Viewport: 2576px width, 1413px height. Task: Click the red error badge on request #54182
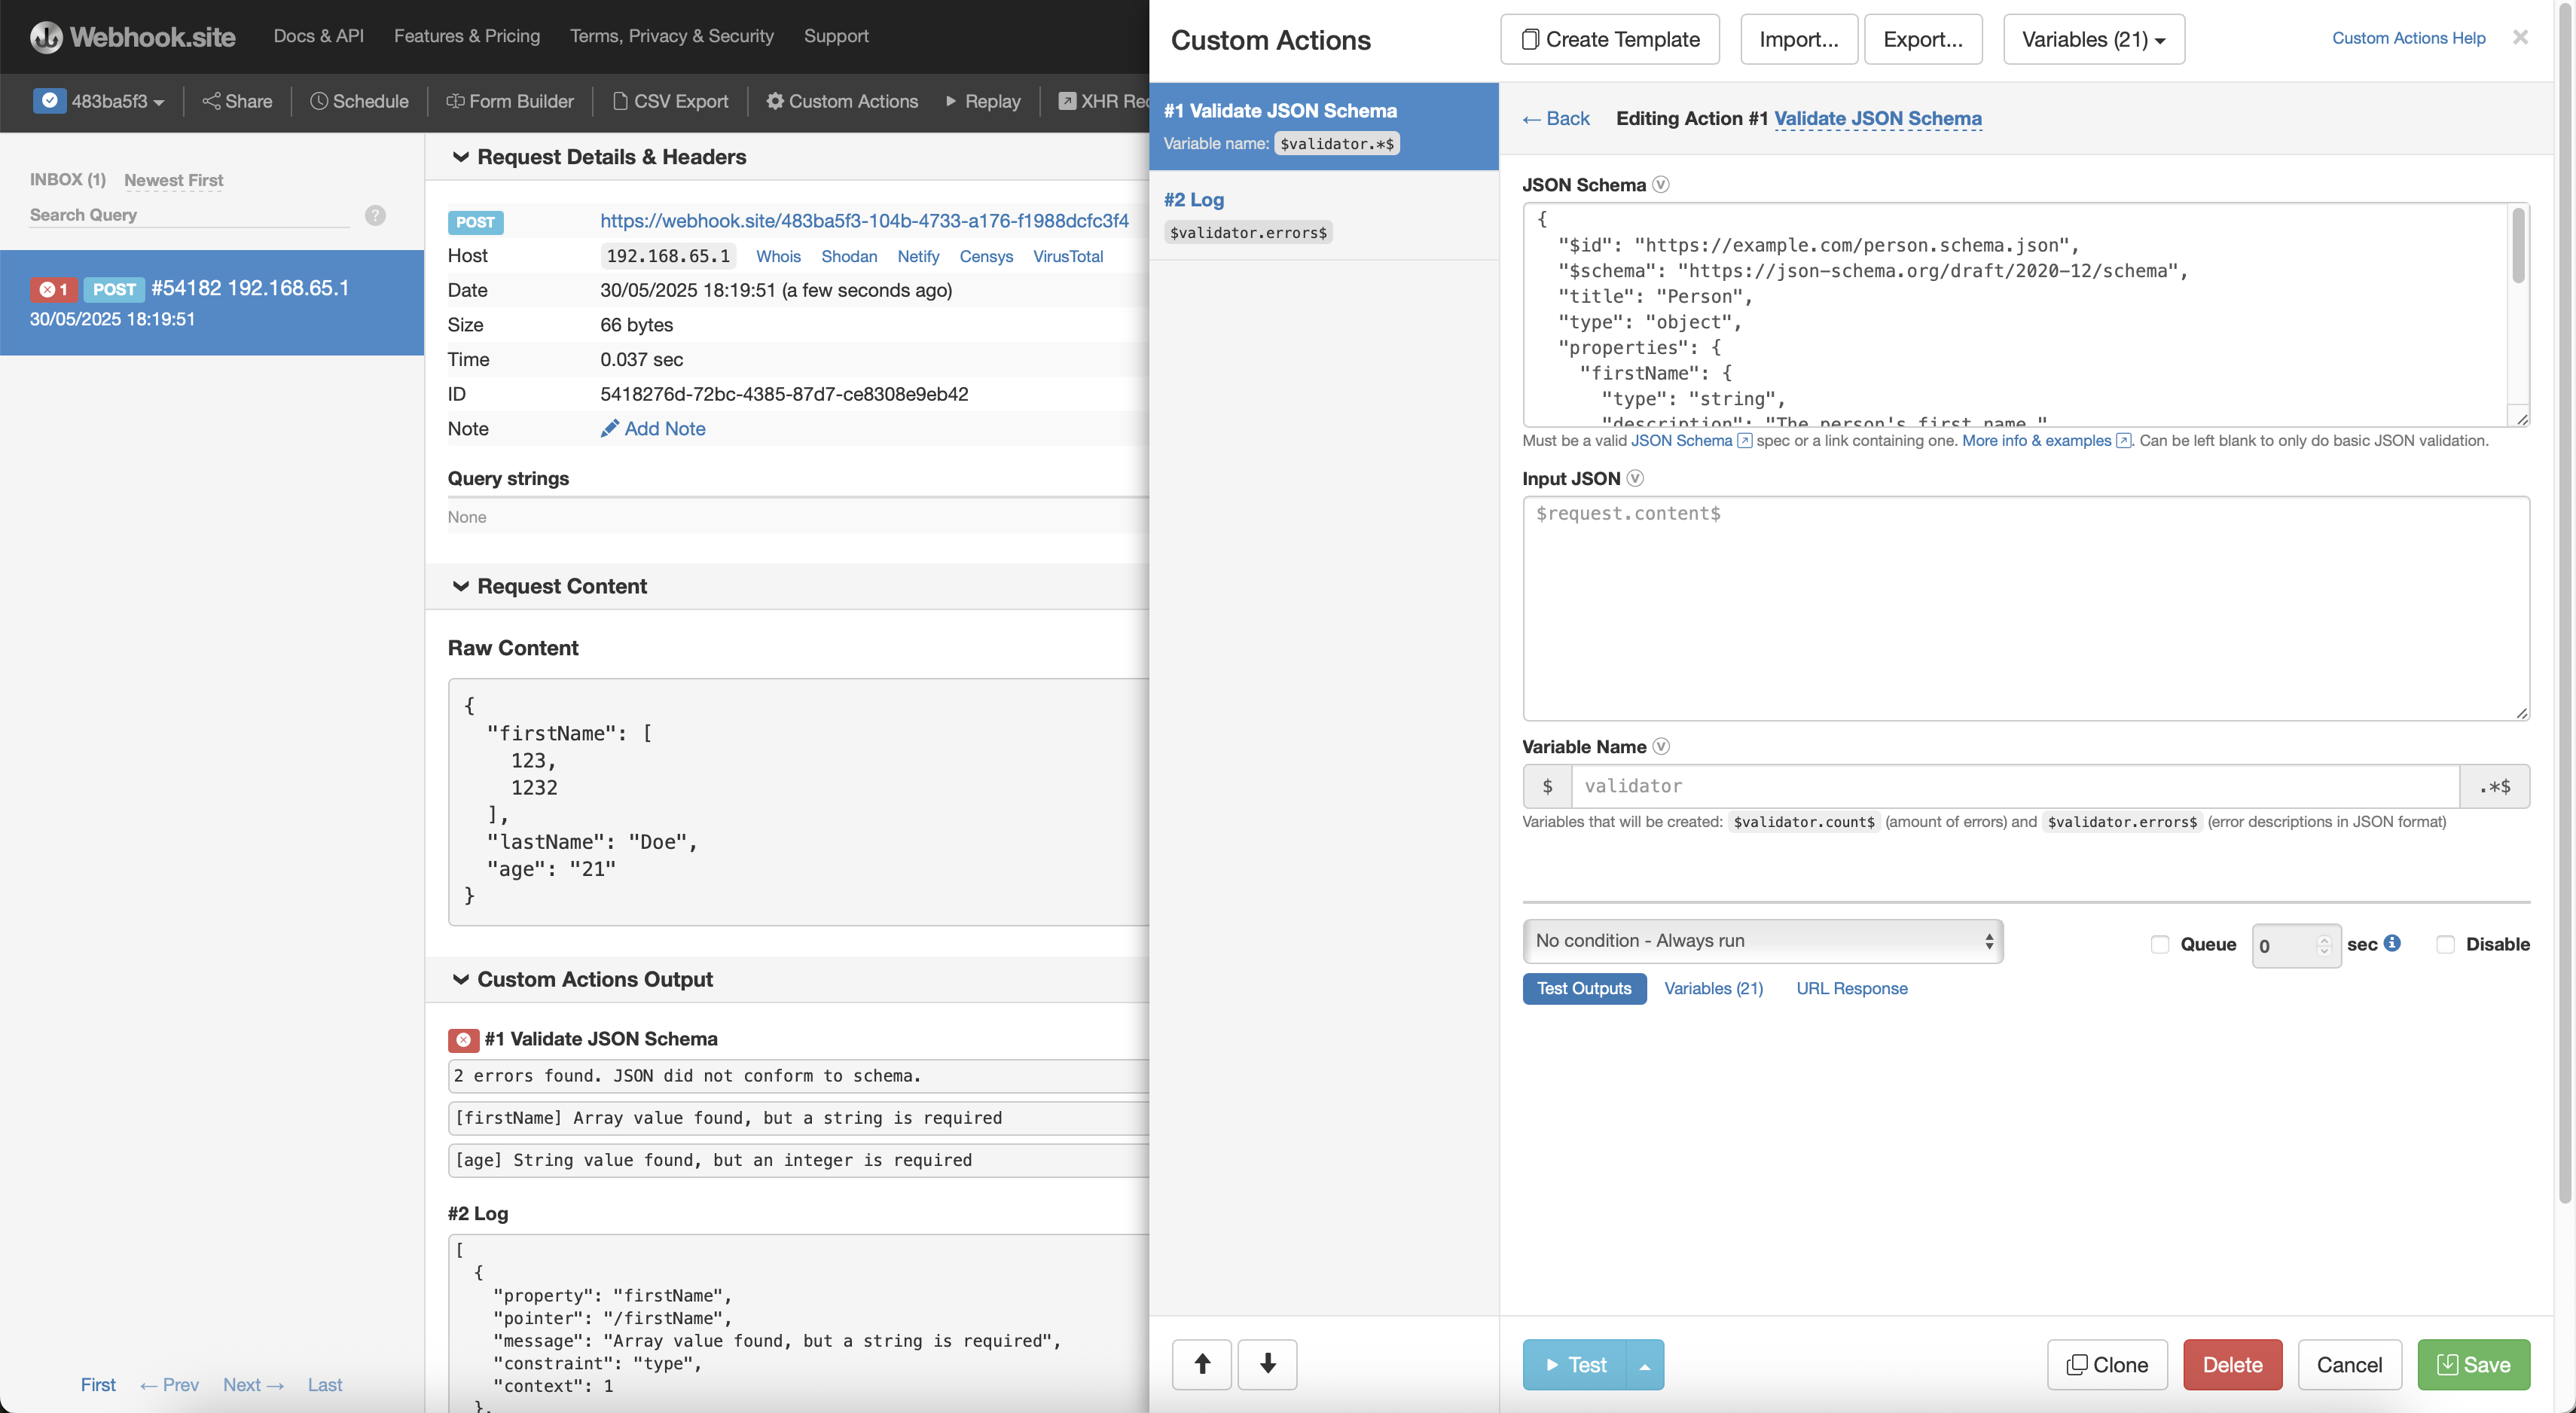(53, 289)
